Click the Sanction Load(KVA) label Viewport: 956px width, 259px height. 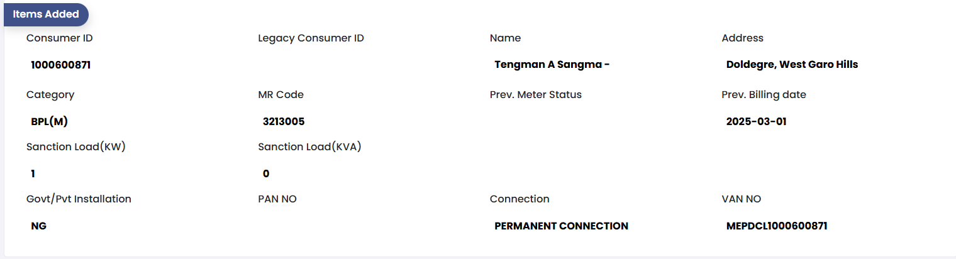tap(309, 147)
